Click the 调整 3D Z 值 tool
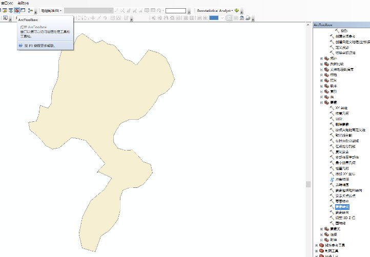The width and height of the screenshot is (370, 257). (344, 218)
